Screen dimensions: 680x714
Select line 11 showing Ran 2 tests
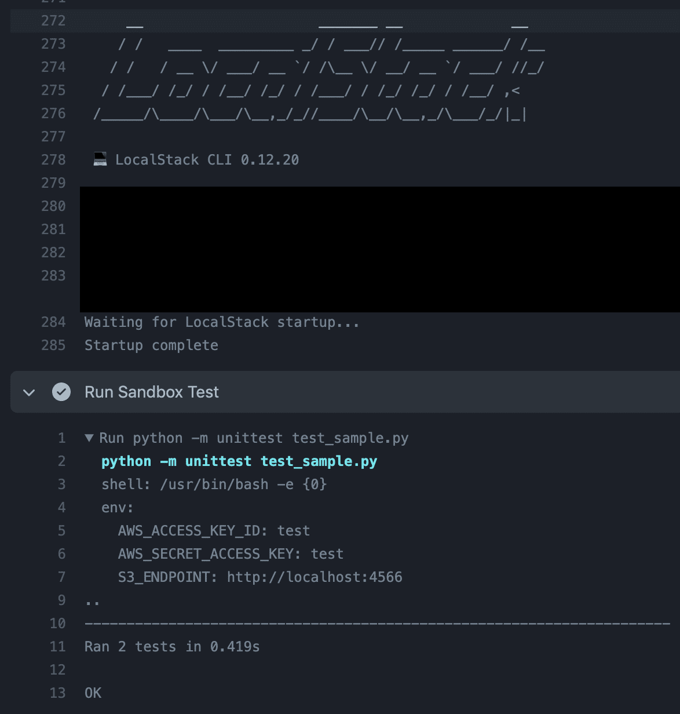pyautogui.click(x=171, y=646)
